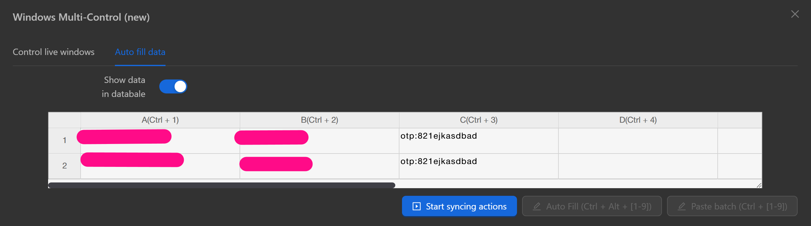Select column header D(Ctrl + 4)
The height and width of the screenshot is (226, 811).
(638, 120)
